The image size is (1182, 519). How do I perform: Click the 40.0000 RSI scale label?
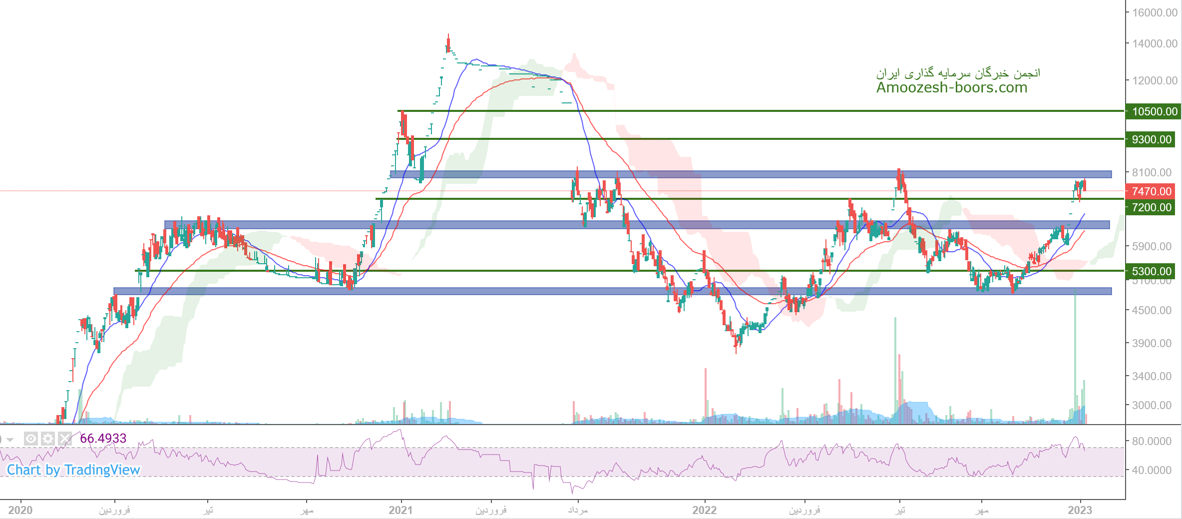click(1152, 470)
